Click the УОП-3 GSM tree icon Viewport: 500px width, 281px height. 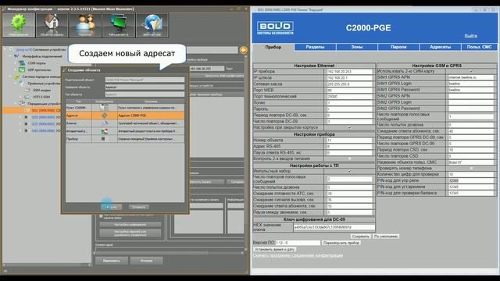tap(28, 97)
